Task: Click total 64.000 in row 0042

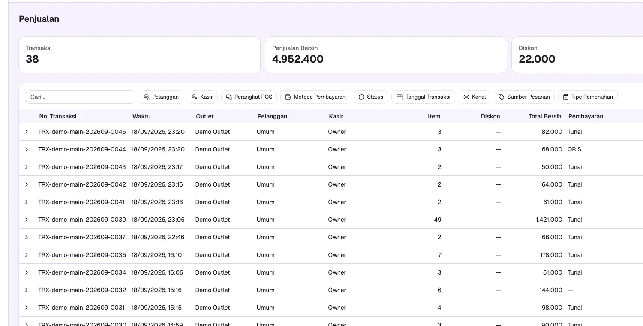Action: [x=552, y=184]
